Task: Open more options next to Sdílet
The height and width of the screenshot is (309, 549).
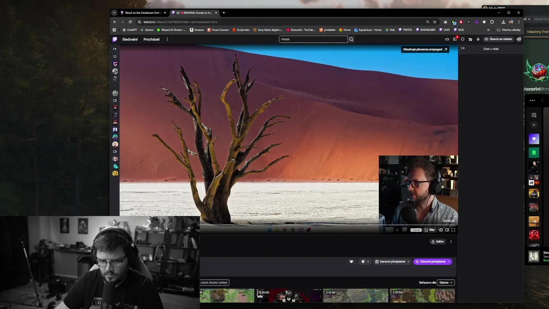Action: point(451,242)
